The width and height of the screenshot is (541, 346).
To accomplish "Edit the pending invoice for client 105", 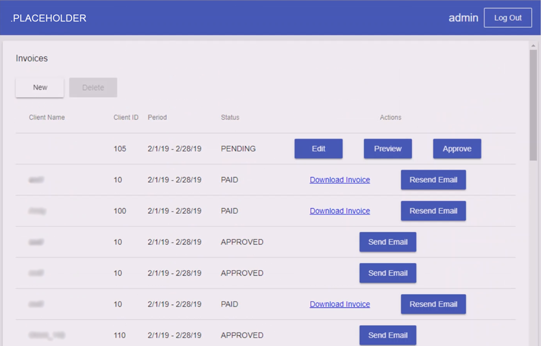I will [x=319, y=148].
